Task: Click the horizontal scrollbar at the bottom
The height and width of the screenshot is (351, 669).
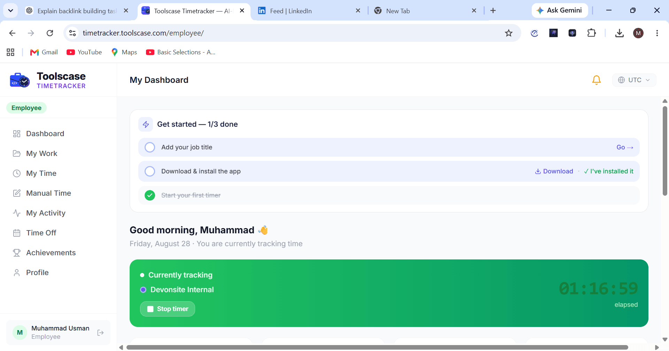Action: pos(377,347)
